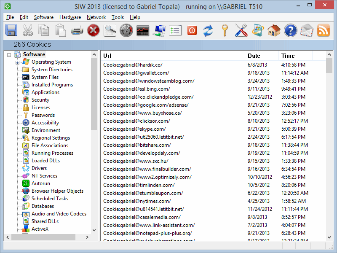This screenshot has height=253, width=337.
Task: Click the red shutdown power icon
Action: point(192,30)
